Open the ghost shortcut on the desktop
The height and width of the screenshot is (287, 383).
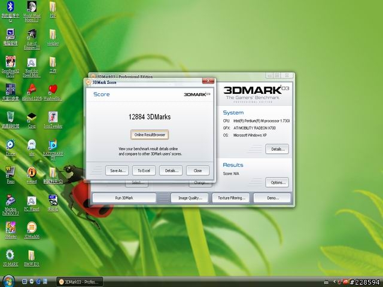(32, 148)
